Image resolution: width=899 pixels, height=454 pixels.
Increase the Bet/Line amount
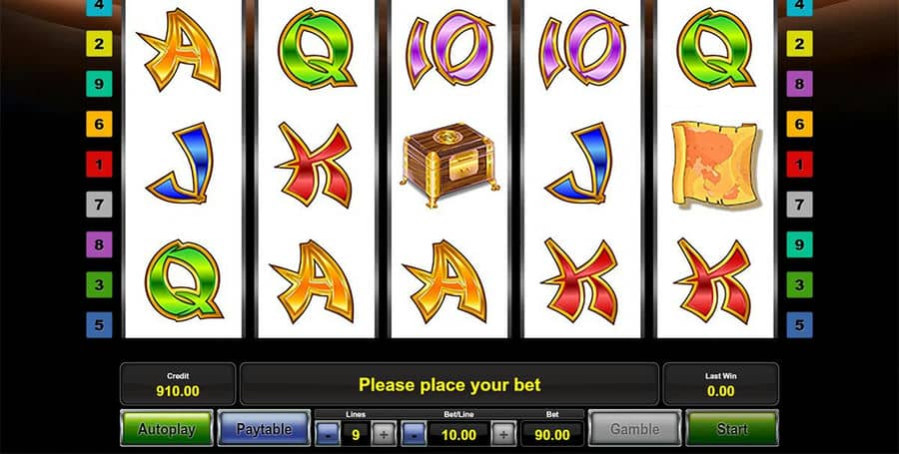(x=503, y=434)
